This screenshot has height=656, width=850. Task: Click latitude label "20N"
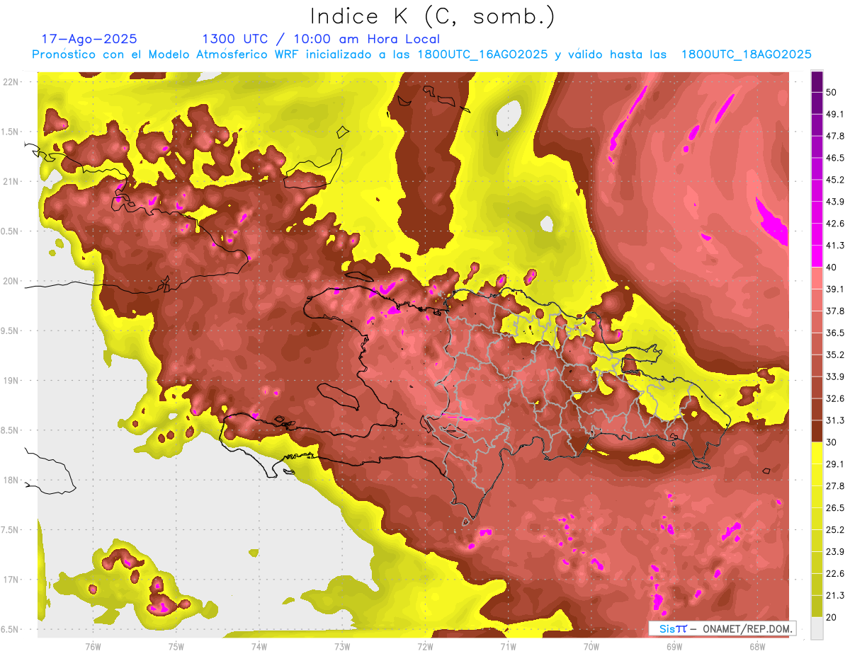coord(10,281)
